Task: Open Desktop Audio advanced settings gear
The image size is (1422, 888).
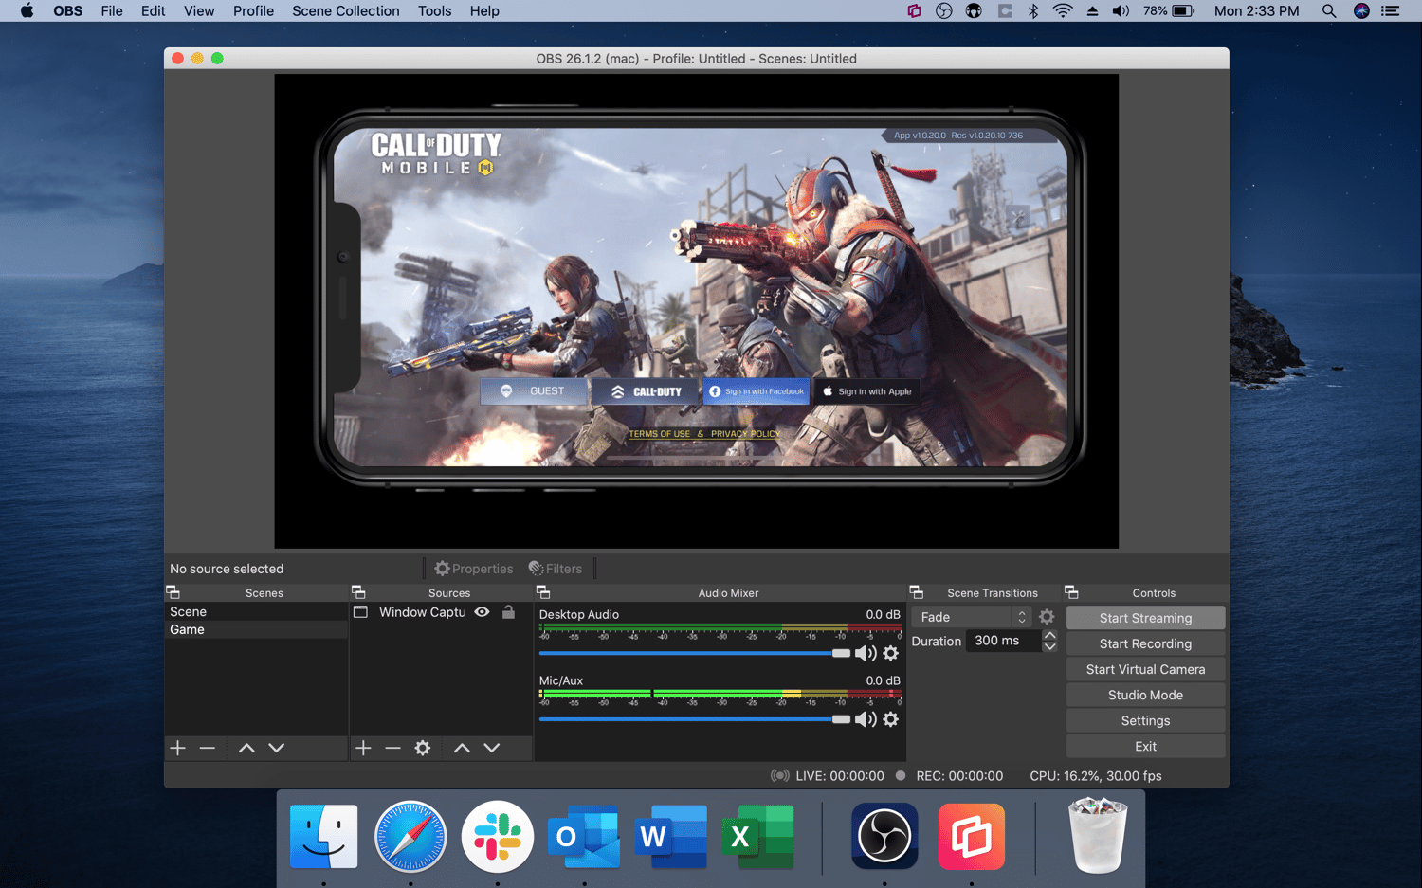Action: click(890, 653)
